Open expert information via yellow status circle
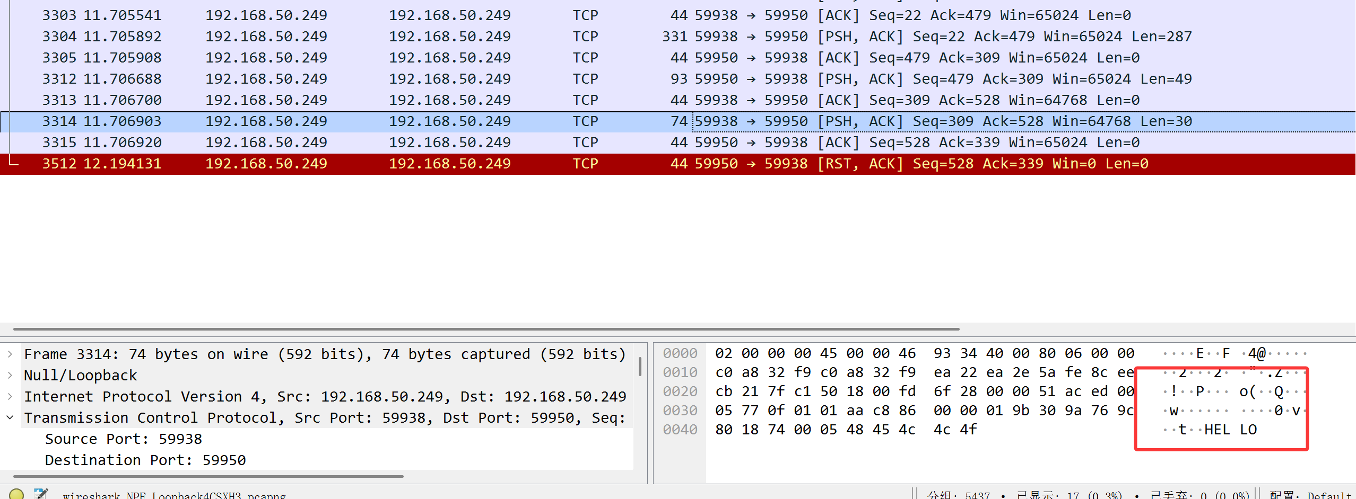The height and width of the screenshot is (499, 1356). point(16,494)
